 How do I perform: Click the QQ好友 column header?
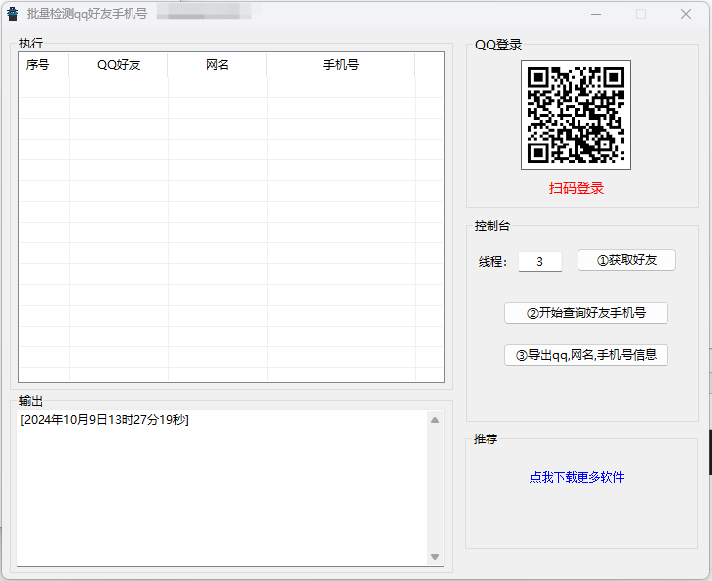[x=119, y=65]
